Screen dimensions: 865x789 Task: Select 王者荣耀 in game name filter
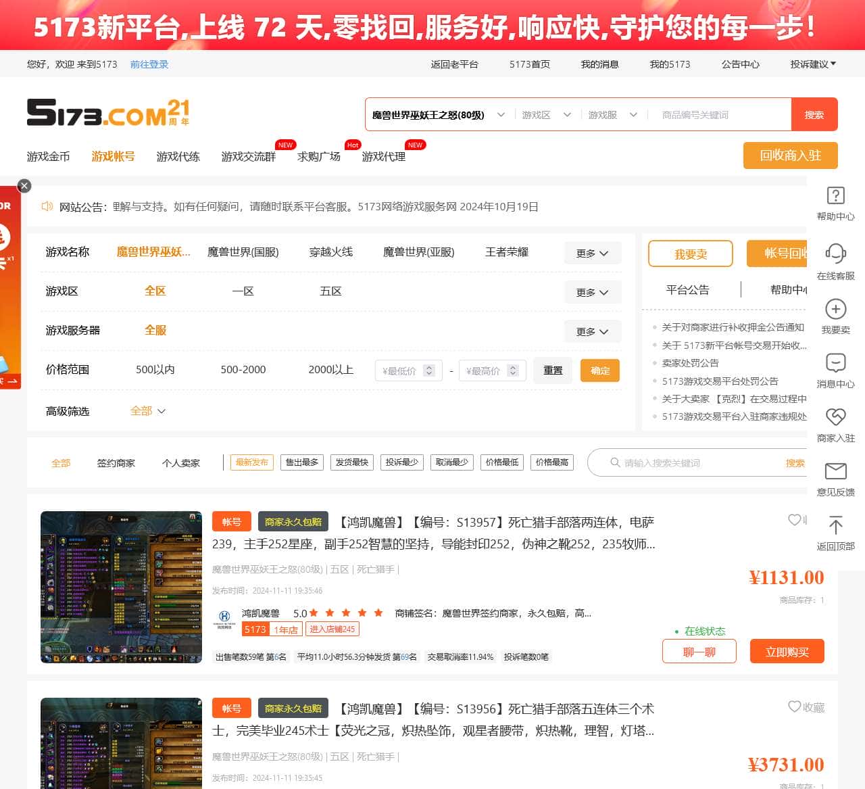(507, 252)
